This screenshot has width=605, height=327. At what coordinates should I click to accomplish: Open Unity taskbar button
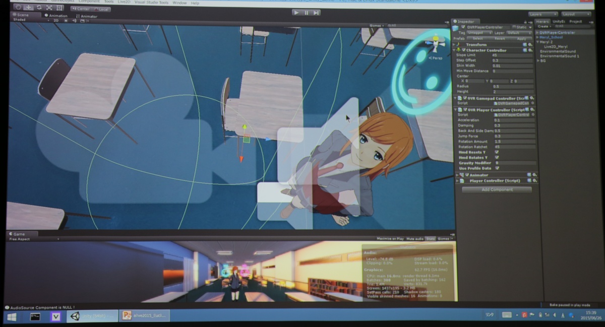tap(93, 316)
